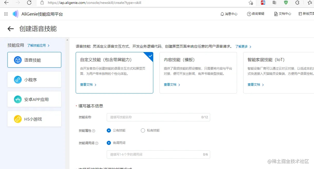Viewport: 314px width, 169px height.
Task: Select H5小游戏 in sidebar
Action: (x=34, y=119)
